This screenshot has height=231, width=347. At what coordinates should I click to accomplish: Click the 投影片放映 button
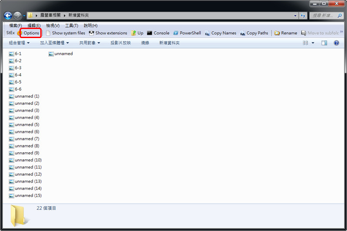(121, 43)
